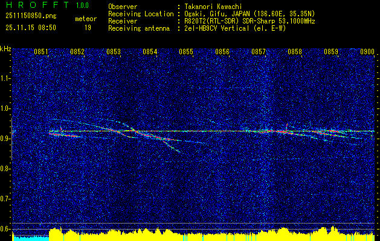Image resolution: width=380 pixels, height=241 pixels.
Task: Click the 0852 time marker
Action: click(x=77, y=52)
